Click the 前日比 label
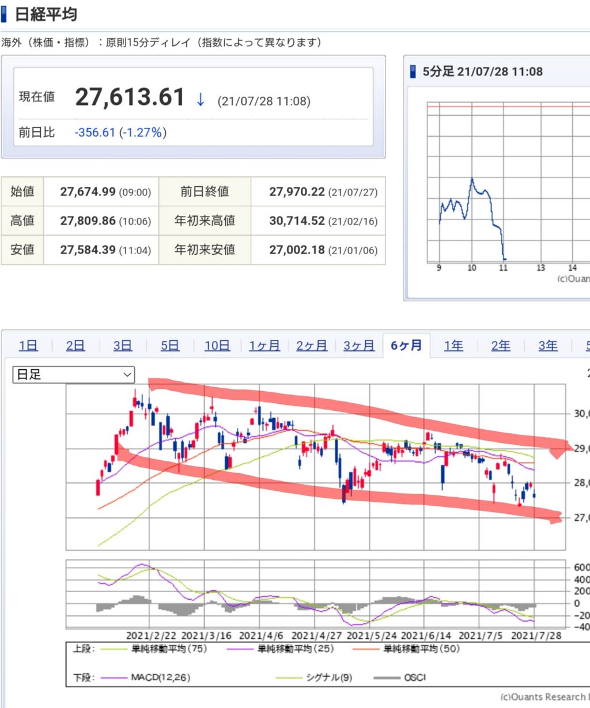The image size is (590, 708). pyautogui.click(x=37, y=132)
